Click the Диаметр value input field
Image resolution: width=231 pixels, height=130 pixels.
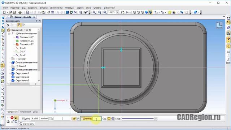coord(97,119)
